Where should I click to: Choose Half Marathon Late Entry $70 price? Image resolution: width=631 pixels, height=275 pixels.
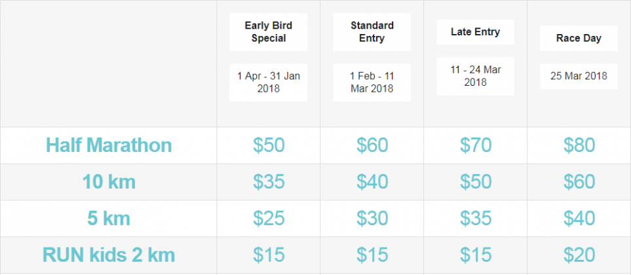476,145
